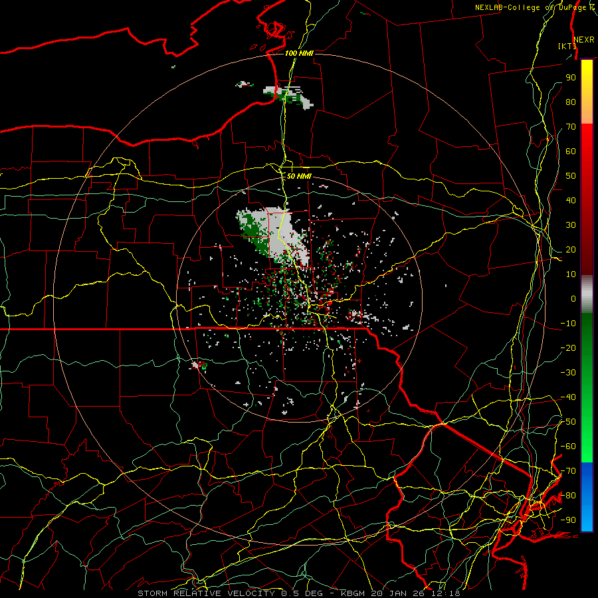Screen dimensions: 598x598
Task: Click the -30 value on velocity scale
Action: [x=568, y=373]
